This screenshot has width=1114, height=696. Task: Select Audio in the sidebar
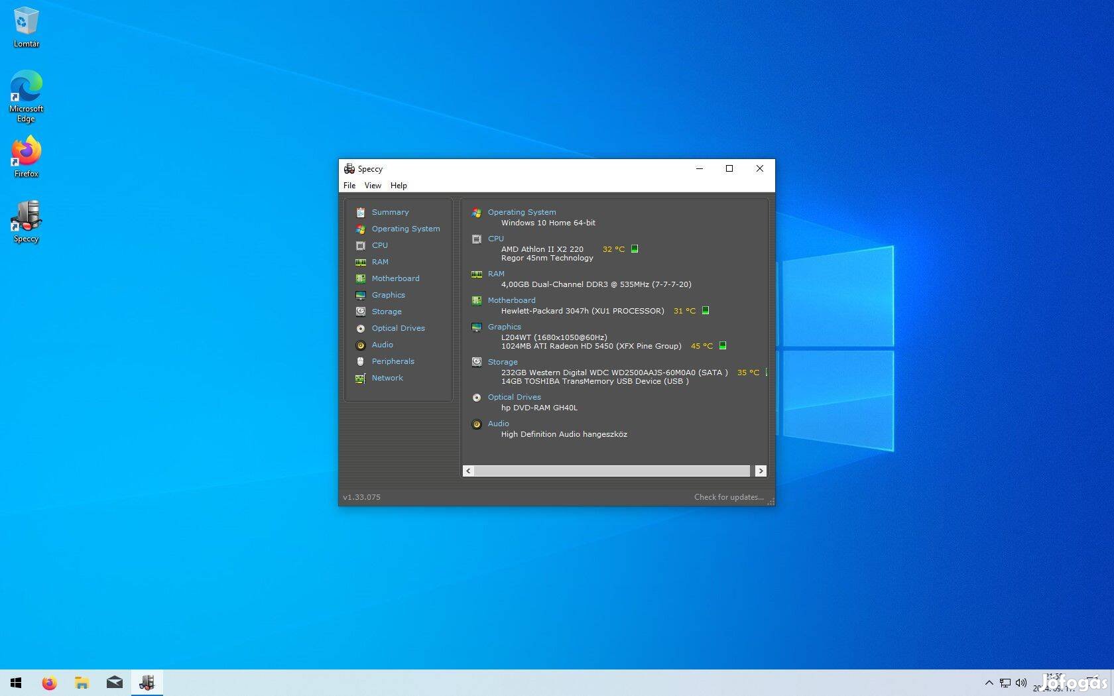click(382, 345)
